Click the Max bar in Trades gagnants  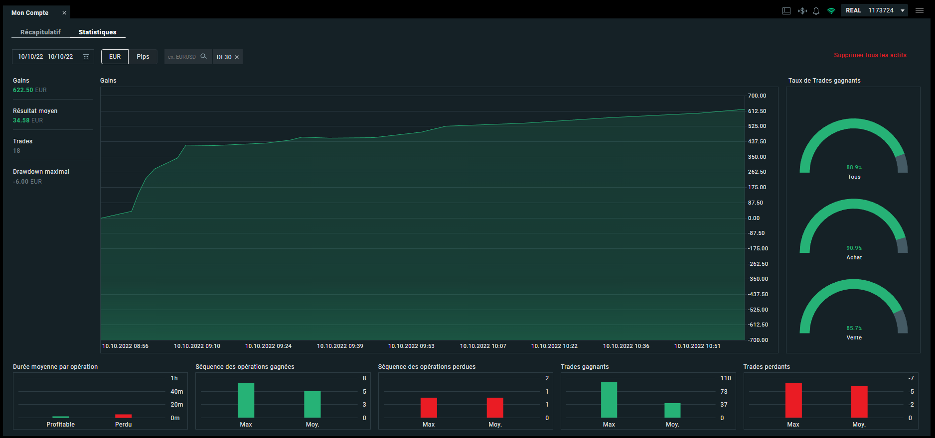pos(609,400)
